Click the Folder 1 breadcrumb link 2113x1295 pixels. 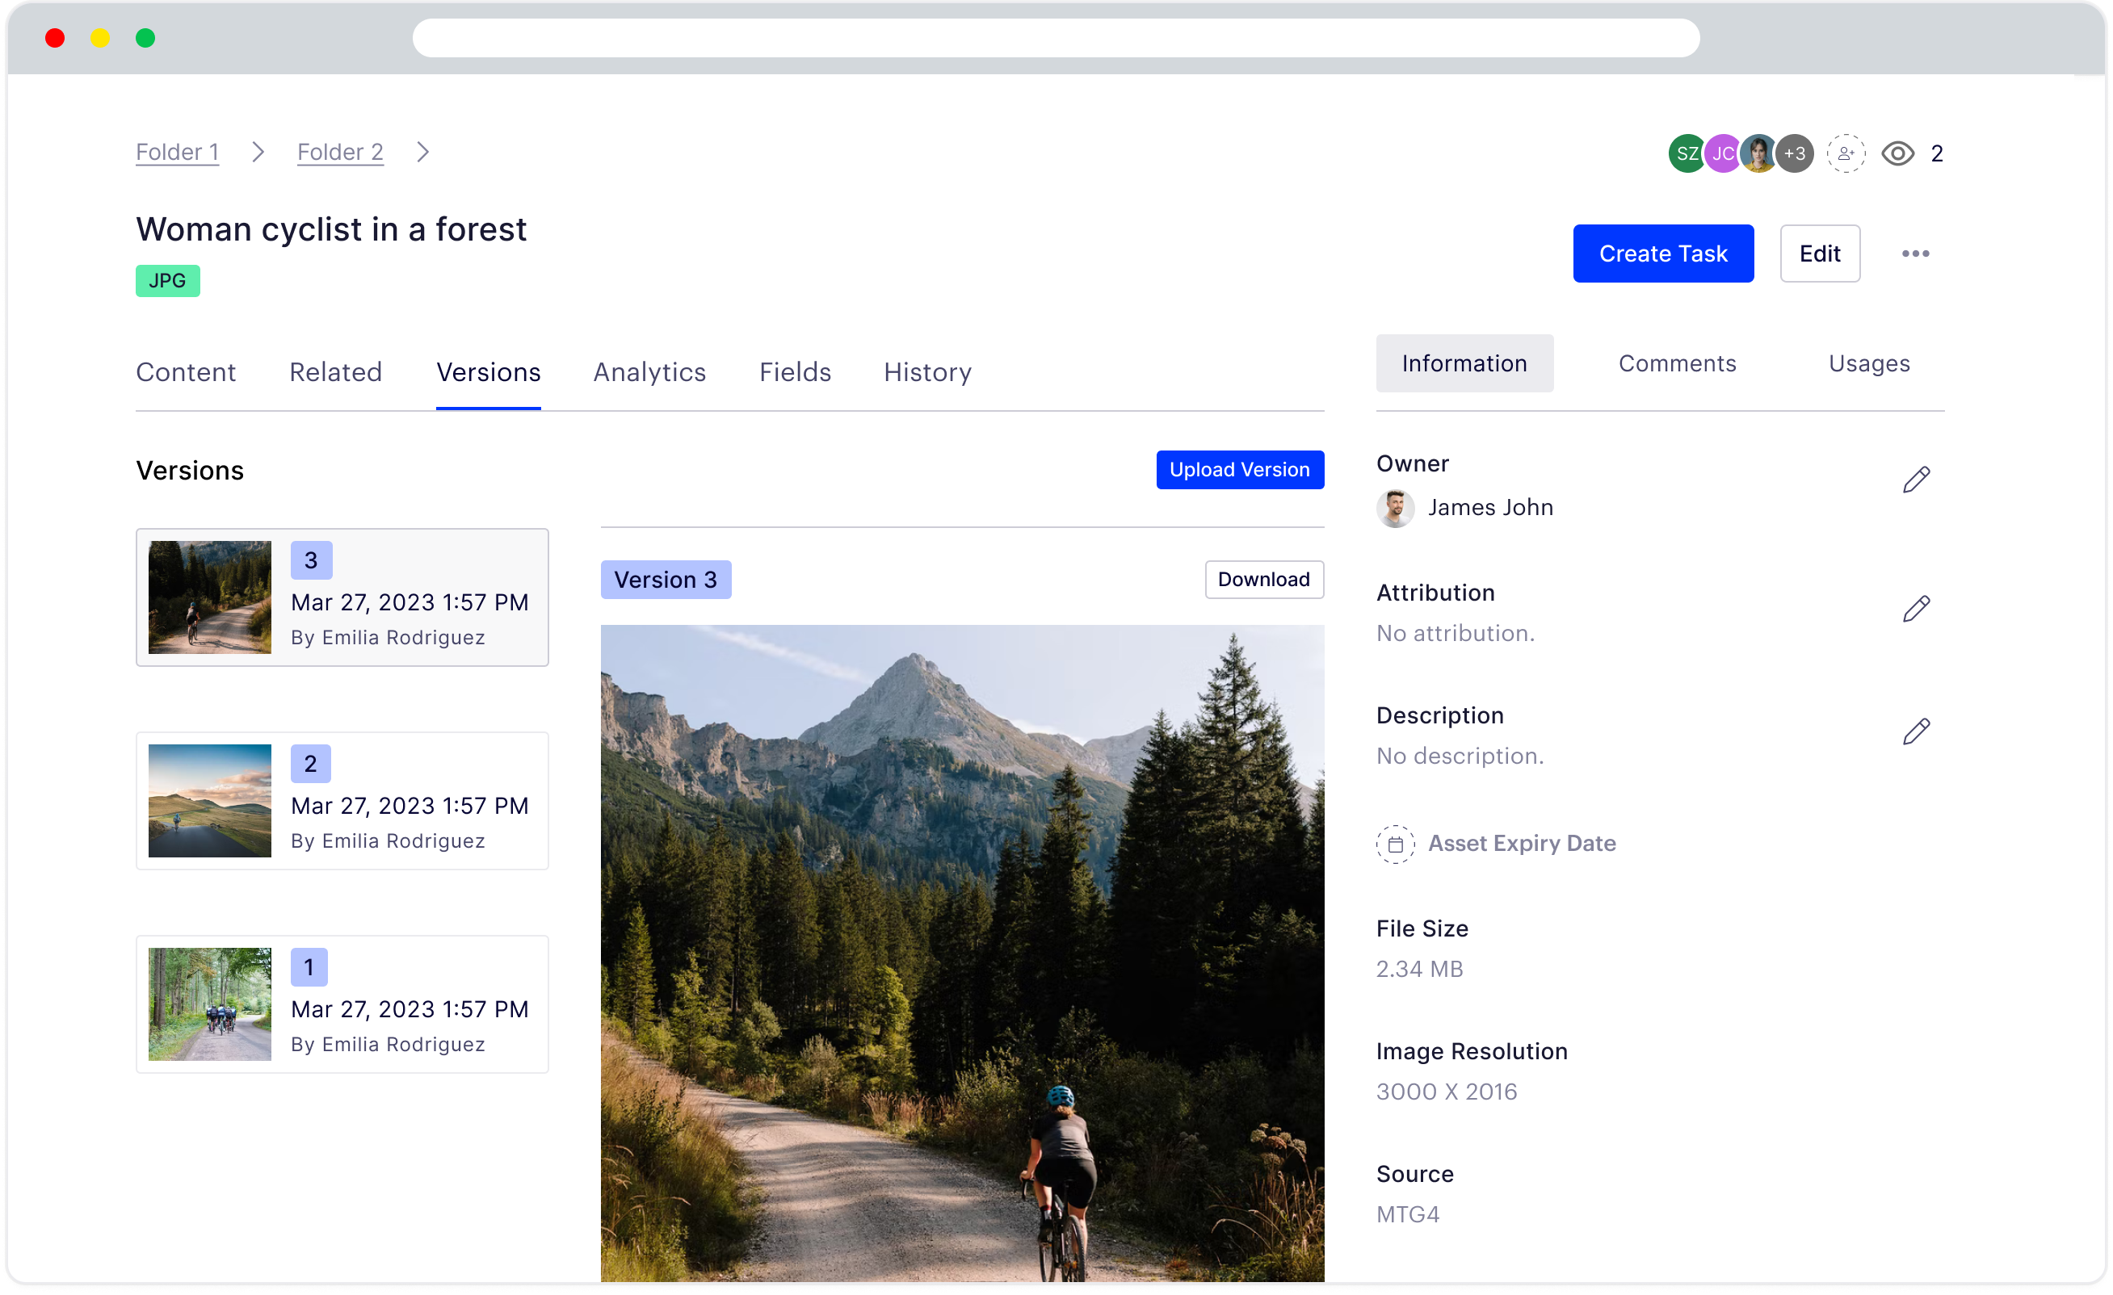click(x=177, y=153)
